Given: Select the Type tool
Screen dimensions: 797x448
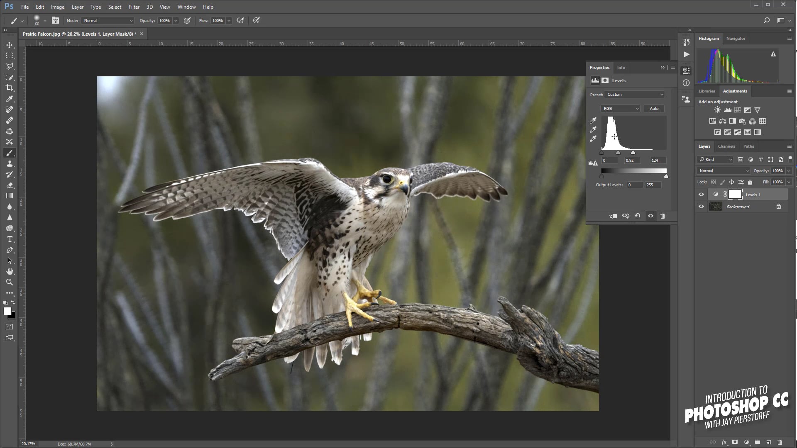Looking at the screenshot, I should point(9,239).
